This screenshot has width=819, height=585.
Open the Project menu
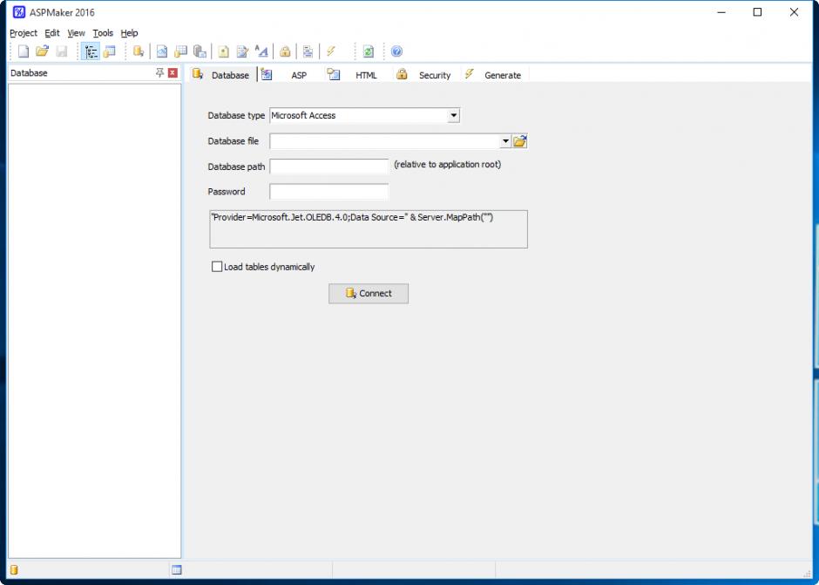pos(24,33)
